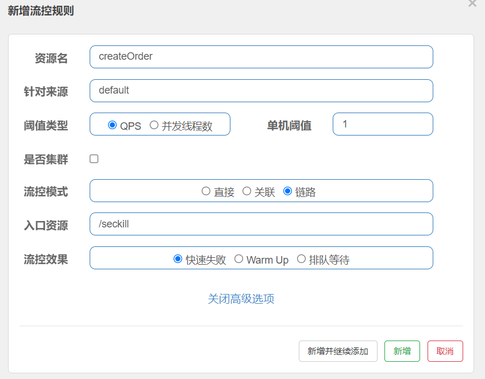Screen dimensions: 485x379
Task: Close the dialog with the X icon
Action: click(x=472, y=4)
